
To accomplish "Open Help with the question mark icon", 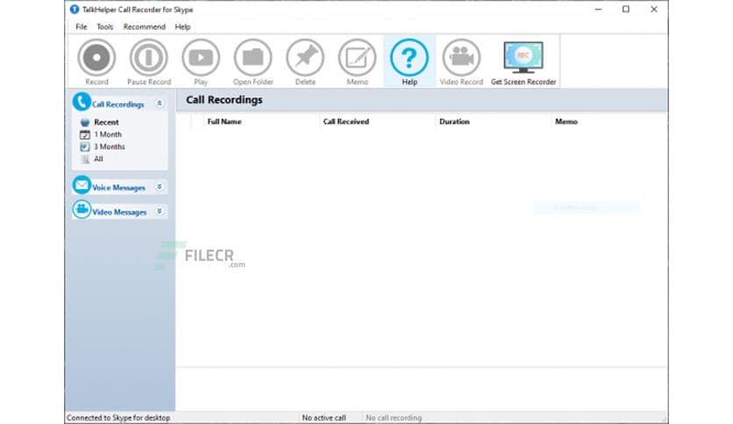I will (409, 58).
